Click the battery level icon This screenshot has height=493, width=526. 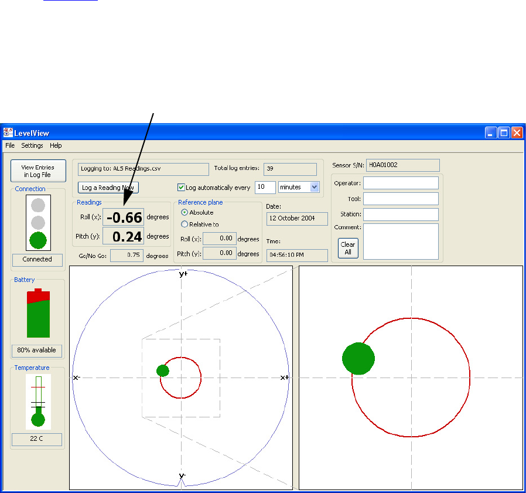pos(38,312)
